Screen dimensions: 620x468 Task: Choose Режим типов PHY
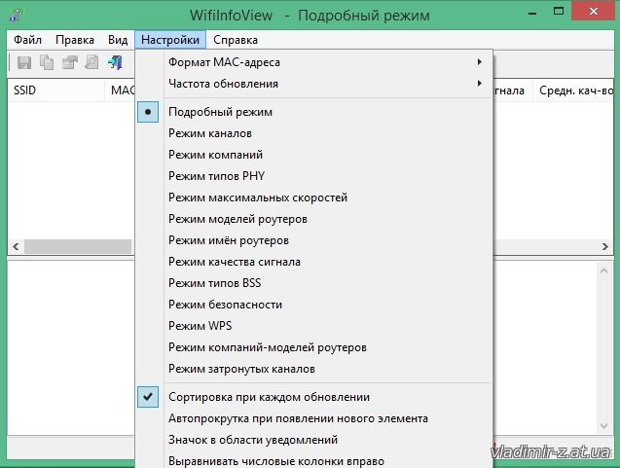313,176
